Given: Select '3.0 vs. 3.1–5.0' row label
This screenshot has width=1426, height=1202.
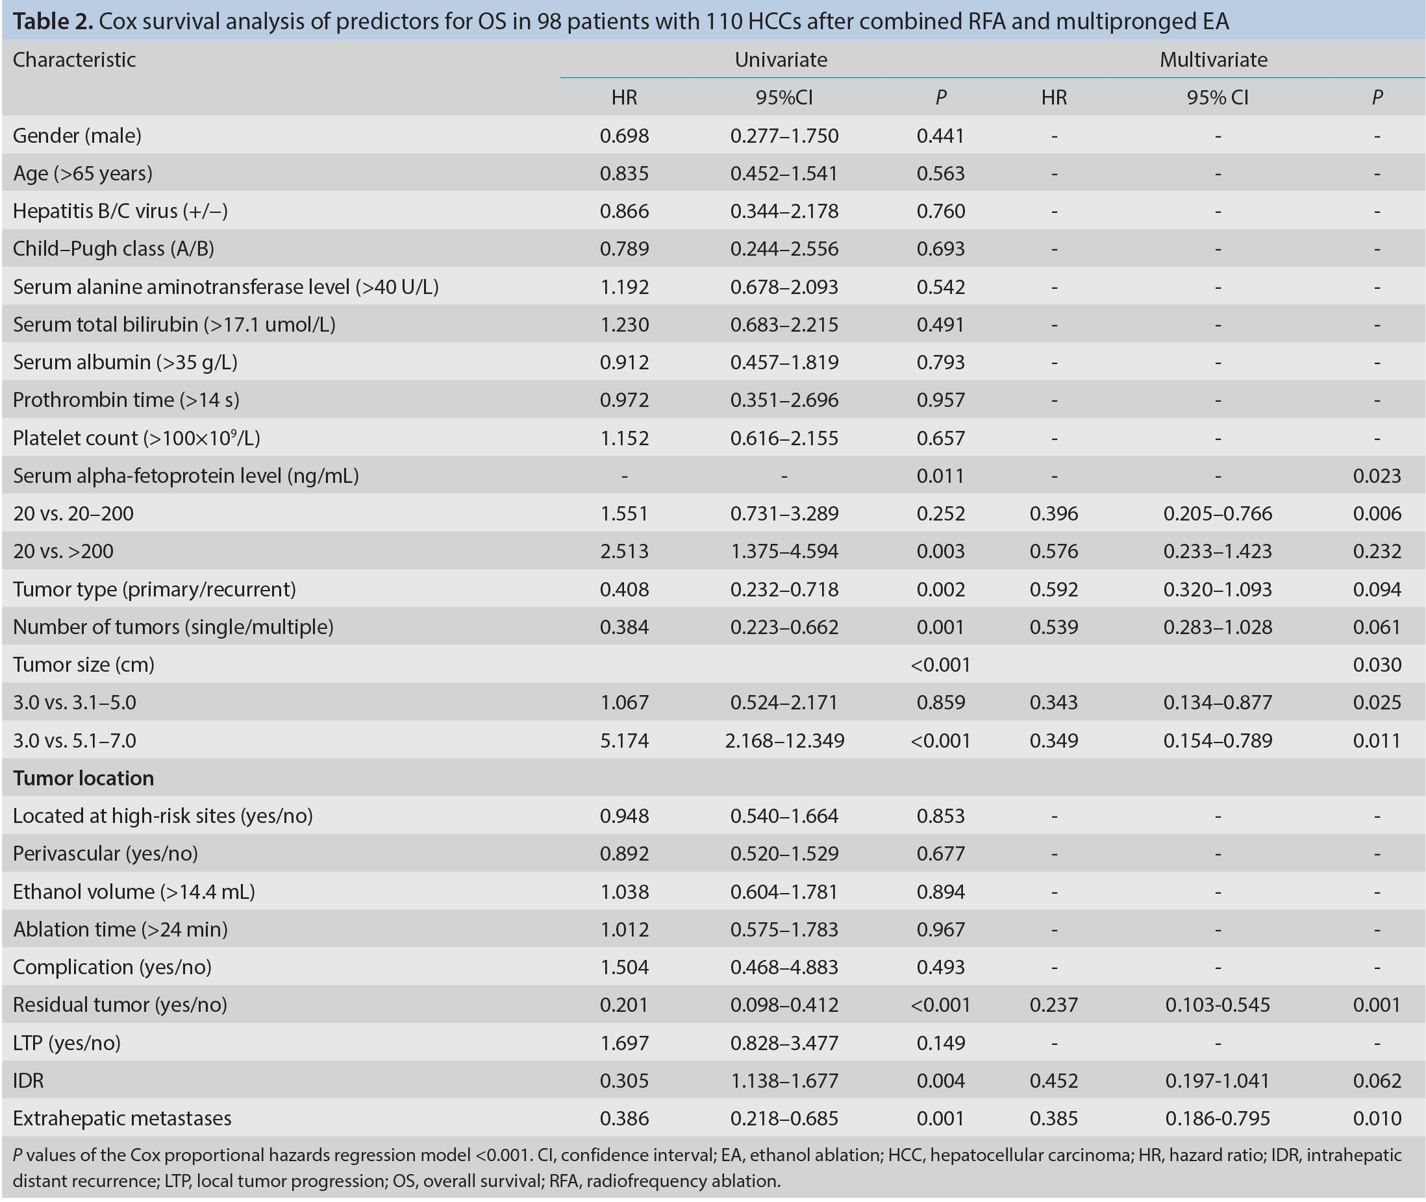Looking at the screenshot, I should (x=75, y=702).
